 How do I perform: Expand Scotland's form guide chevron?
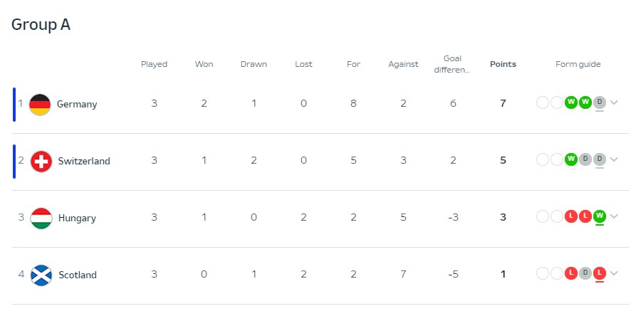tap(615, 273)
